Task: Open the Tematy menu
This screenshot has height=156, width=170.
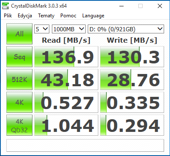Action: pyautogui.click(x=46, y=16)
